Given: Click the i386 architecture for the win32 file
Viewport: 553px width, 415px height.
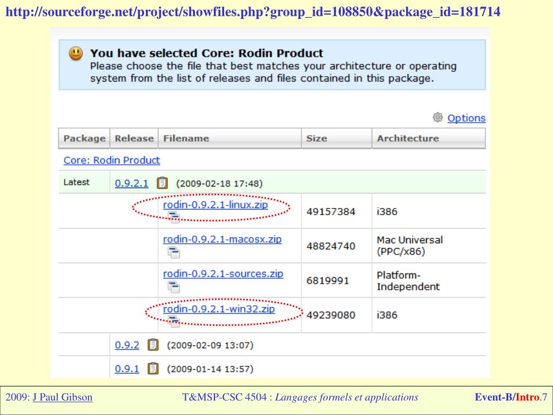Looking at the screenshot, I should coord(387,315).
